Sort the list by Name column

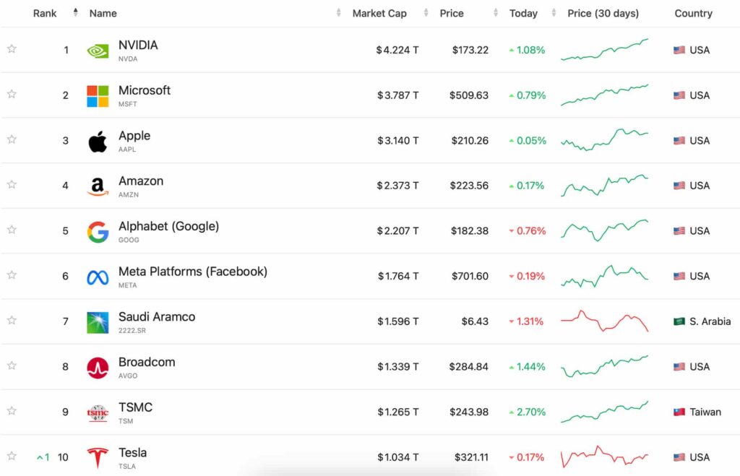[103, 13]
